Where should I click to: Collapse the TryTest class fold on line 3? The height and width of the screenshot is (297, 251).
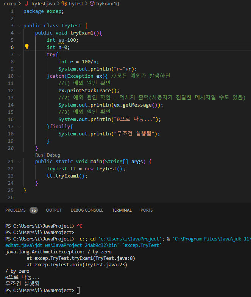click(x=19, y=26)
